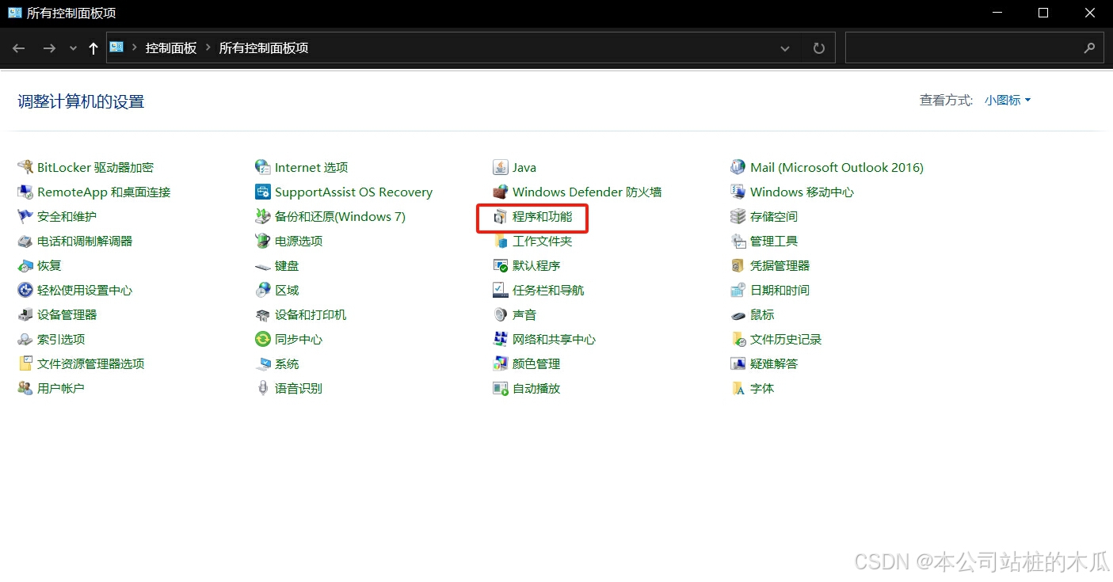Open the 备份和还原(Windows 7) icon
1113x582 pixels.
pos(262,216)
